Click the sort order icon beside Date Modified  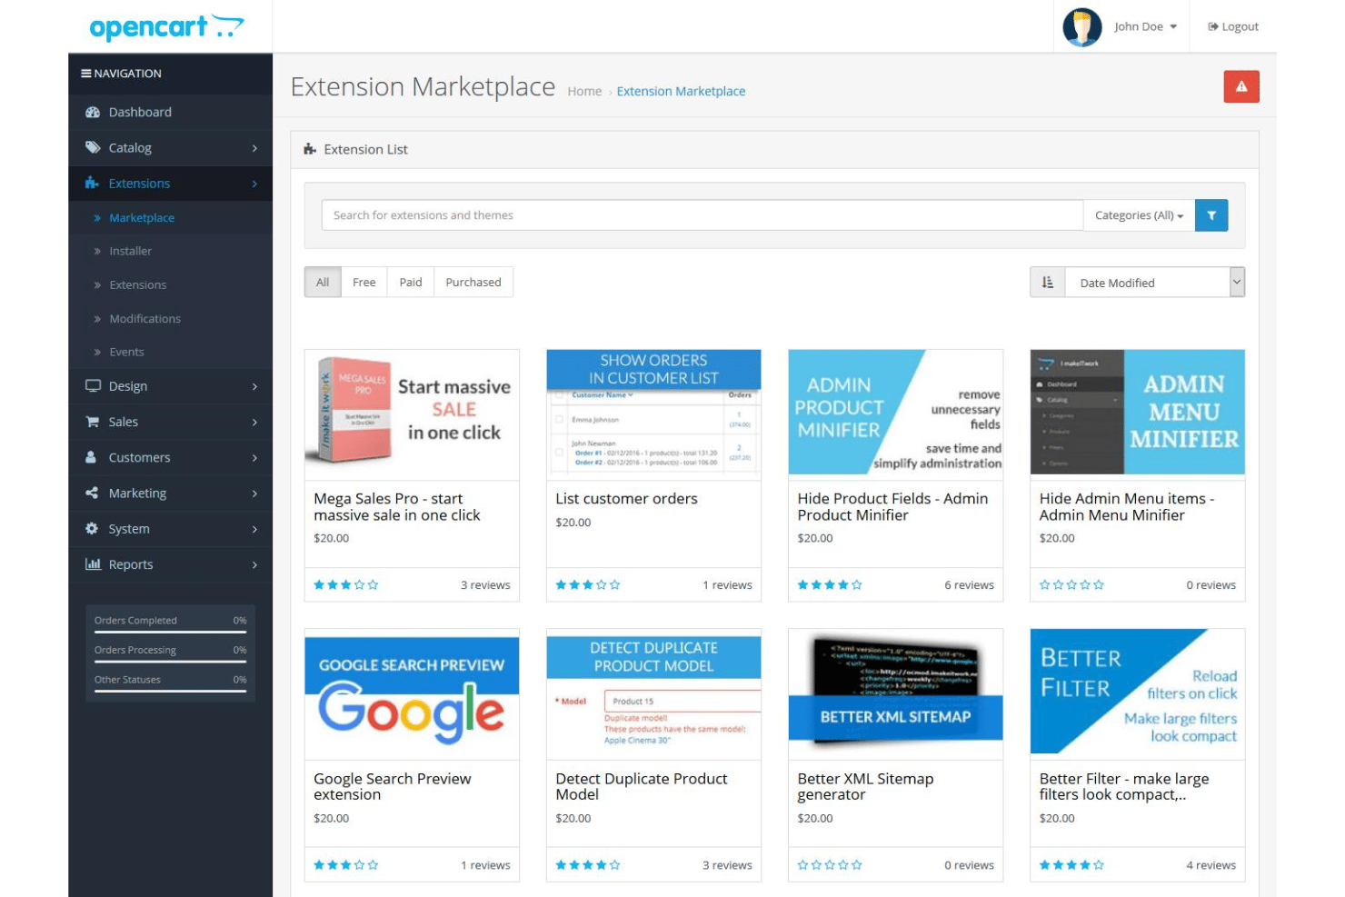pyautogui.click(x=1048, y=283)
